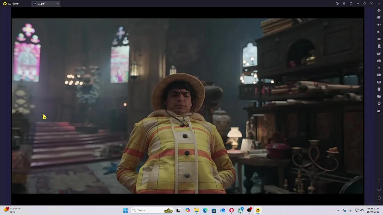Open the volume speaker tray icon

362,210
